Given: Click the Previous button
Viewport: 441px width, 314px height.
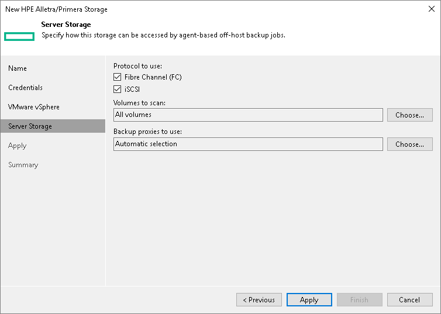Looking at the screenshot, I should pyautogui.click(x=259, y=300).
